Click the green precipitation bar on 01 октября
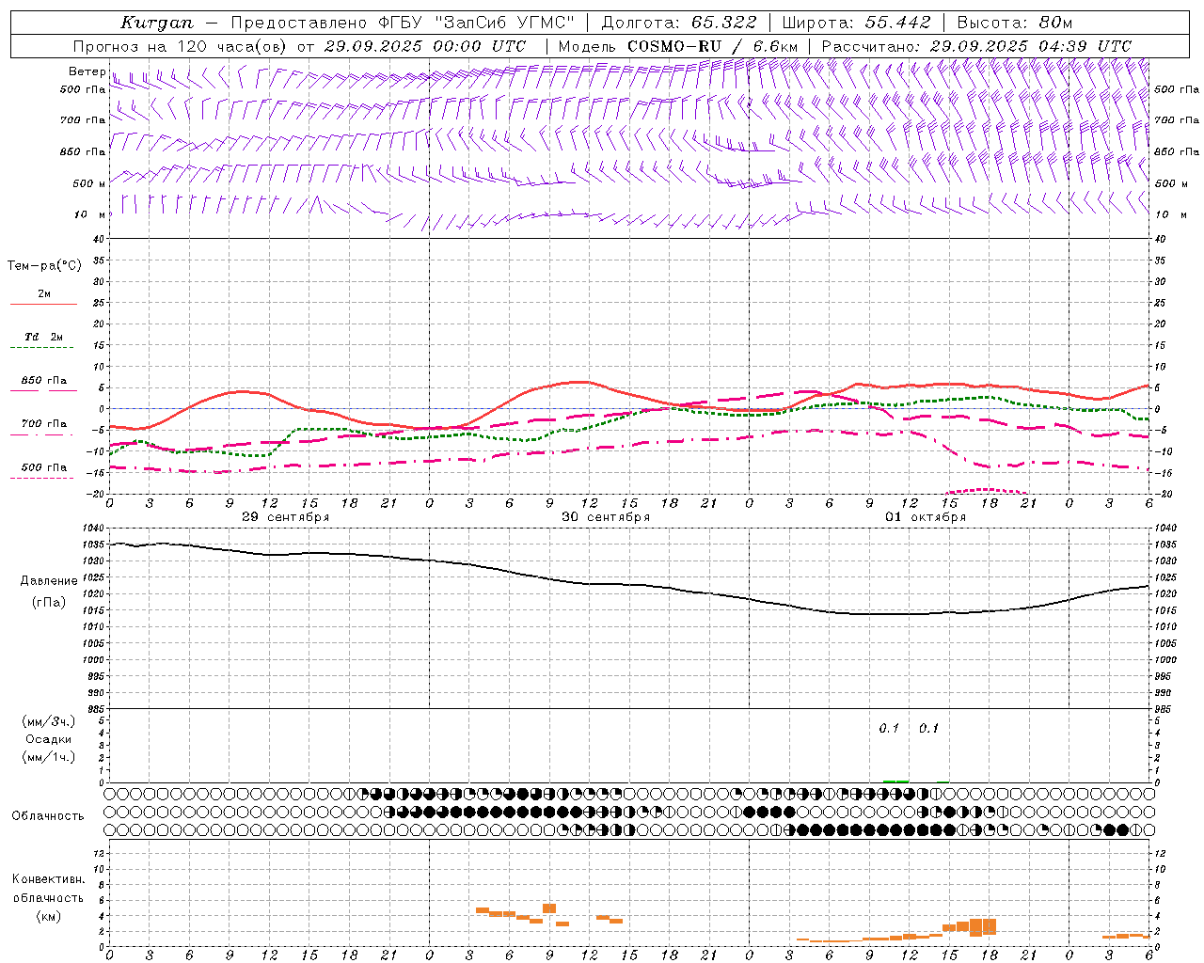The image size is (1204, 963). coord(895,781)
